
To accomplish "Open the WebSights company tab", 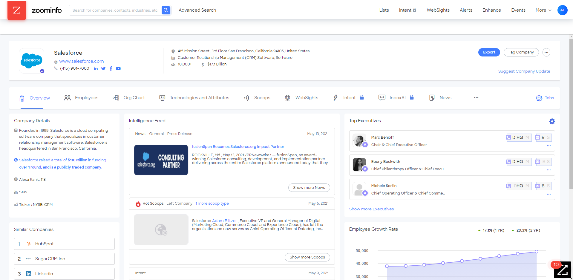I will [301, 98].
